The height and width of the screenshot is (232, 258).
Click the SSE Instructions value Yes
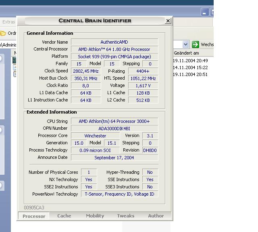tap(150, 179)
